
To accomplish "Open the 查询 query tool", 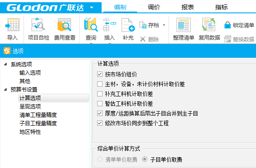I will pyautogui.click(x=91, y=29).
